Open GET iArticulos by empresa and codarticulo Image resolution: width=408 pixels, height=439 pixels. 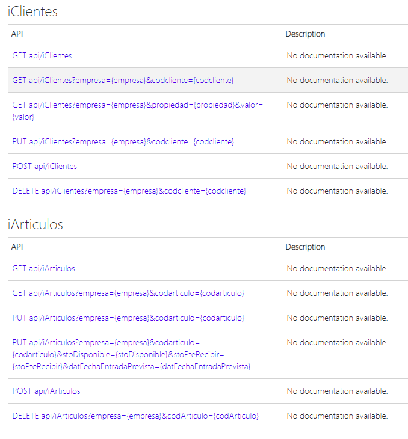[x=128, y=293]
